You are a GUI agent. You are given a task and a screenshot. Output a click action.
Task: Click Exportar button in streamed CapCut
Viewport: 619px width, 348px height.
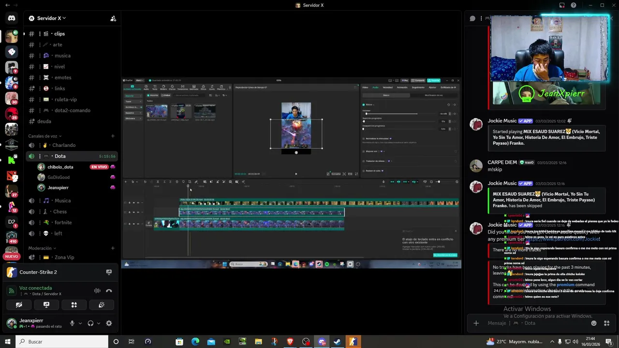click(435, 80)
